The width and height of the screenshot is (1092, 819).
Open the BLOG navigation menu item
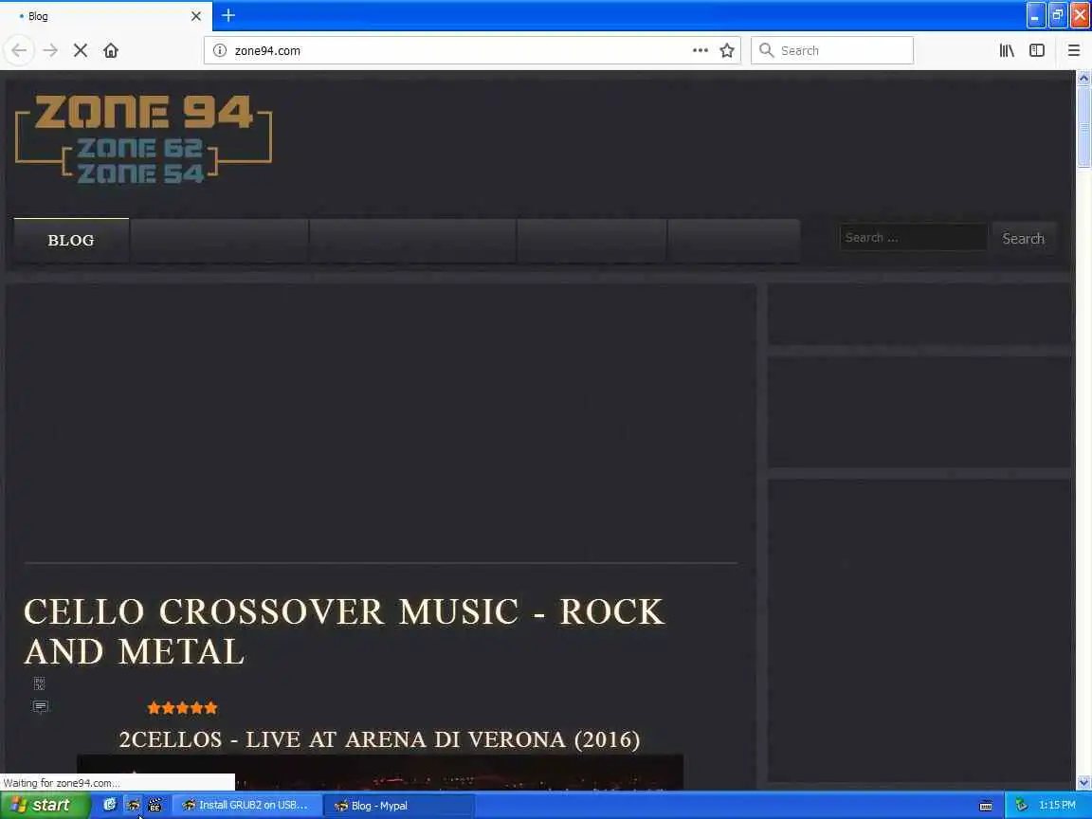(x=71, y=240)
